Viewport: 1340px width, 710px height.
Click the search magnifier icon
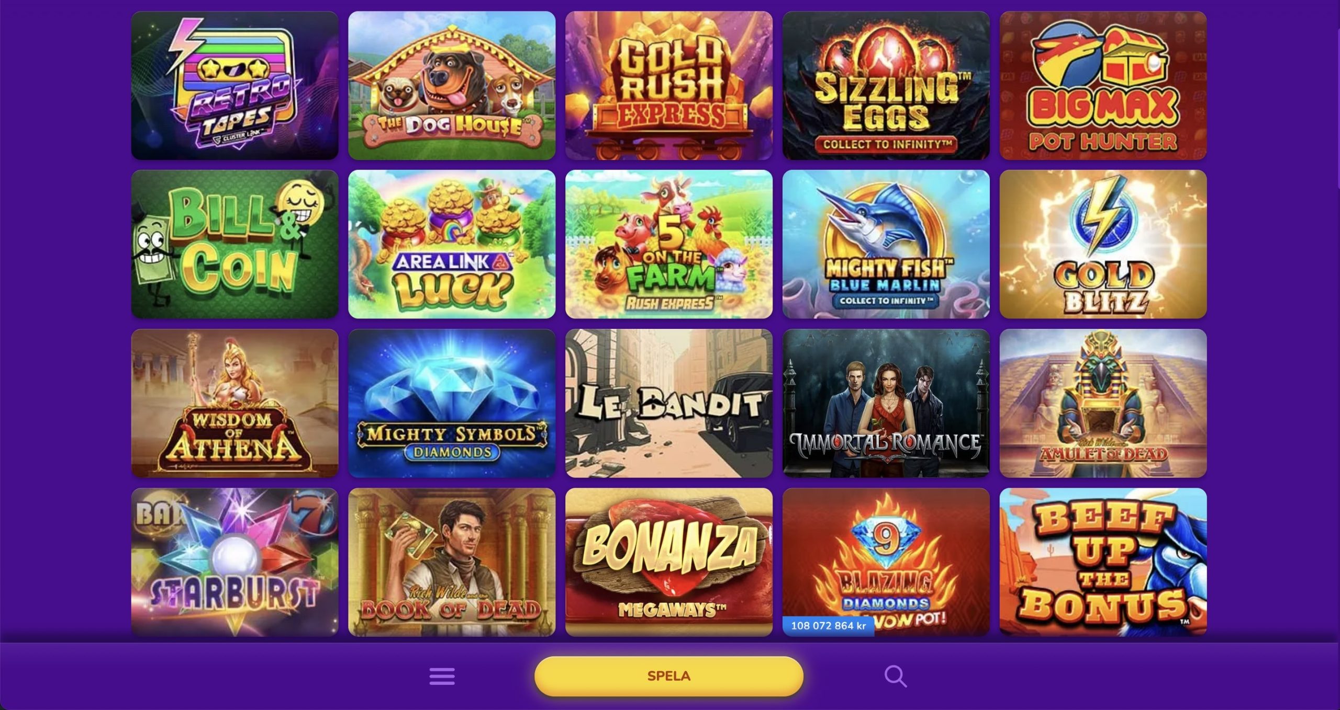[x=895, y=676]
